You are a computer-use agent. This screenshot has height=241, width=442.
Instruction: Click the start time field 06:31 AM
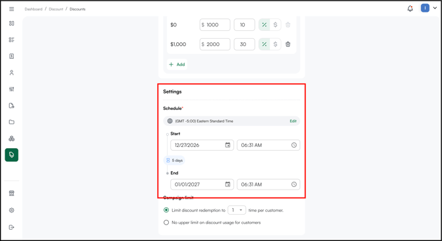[x=268, y=145]
